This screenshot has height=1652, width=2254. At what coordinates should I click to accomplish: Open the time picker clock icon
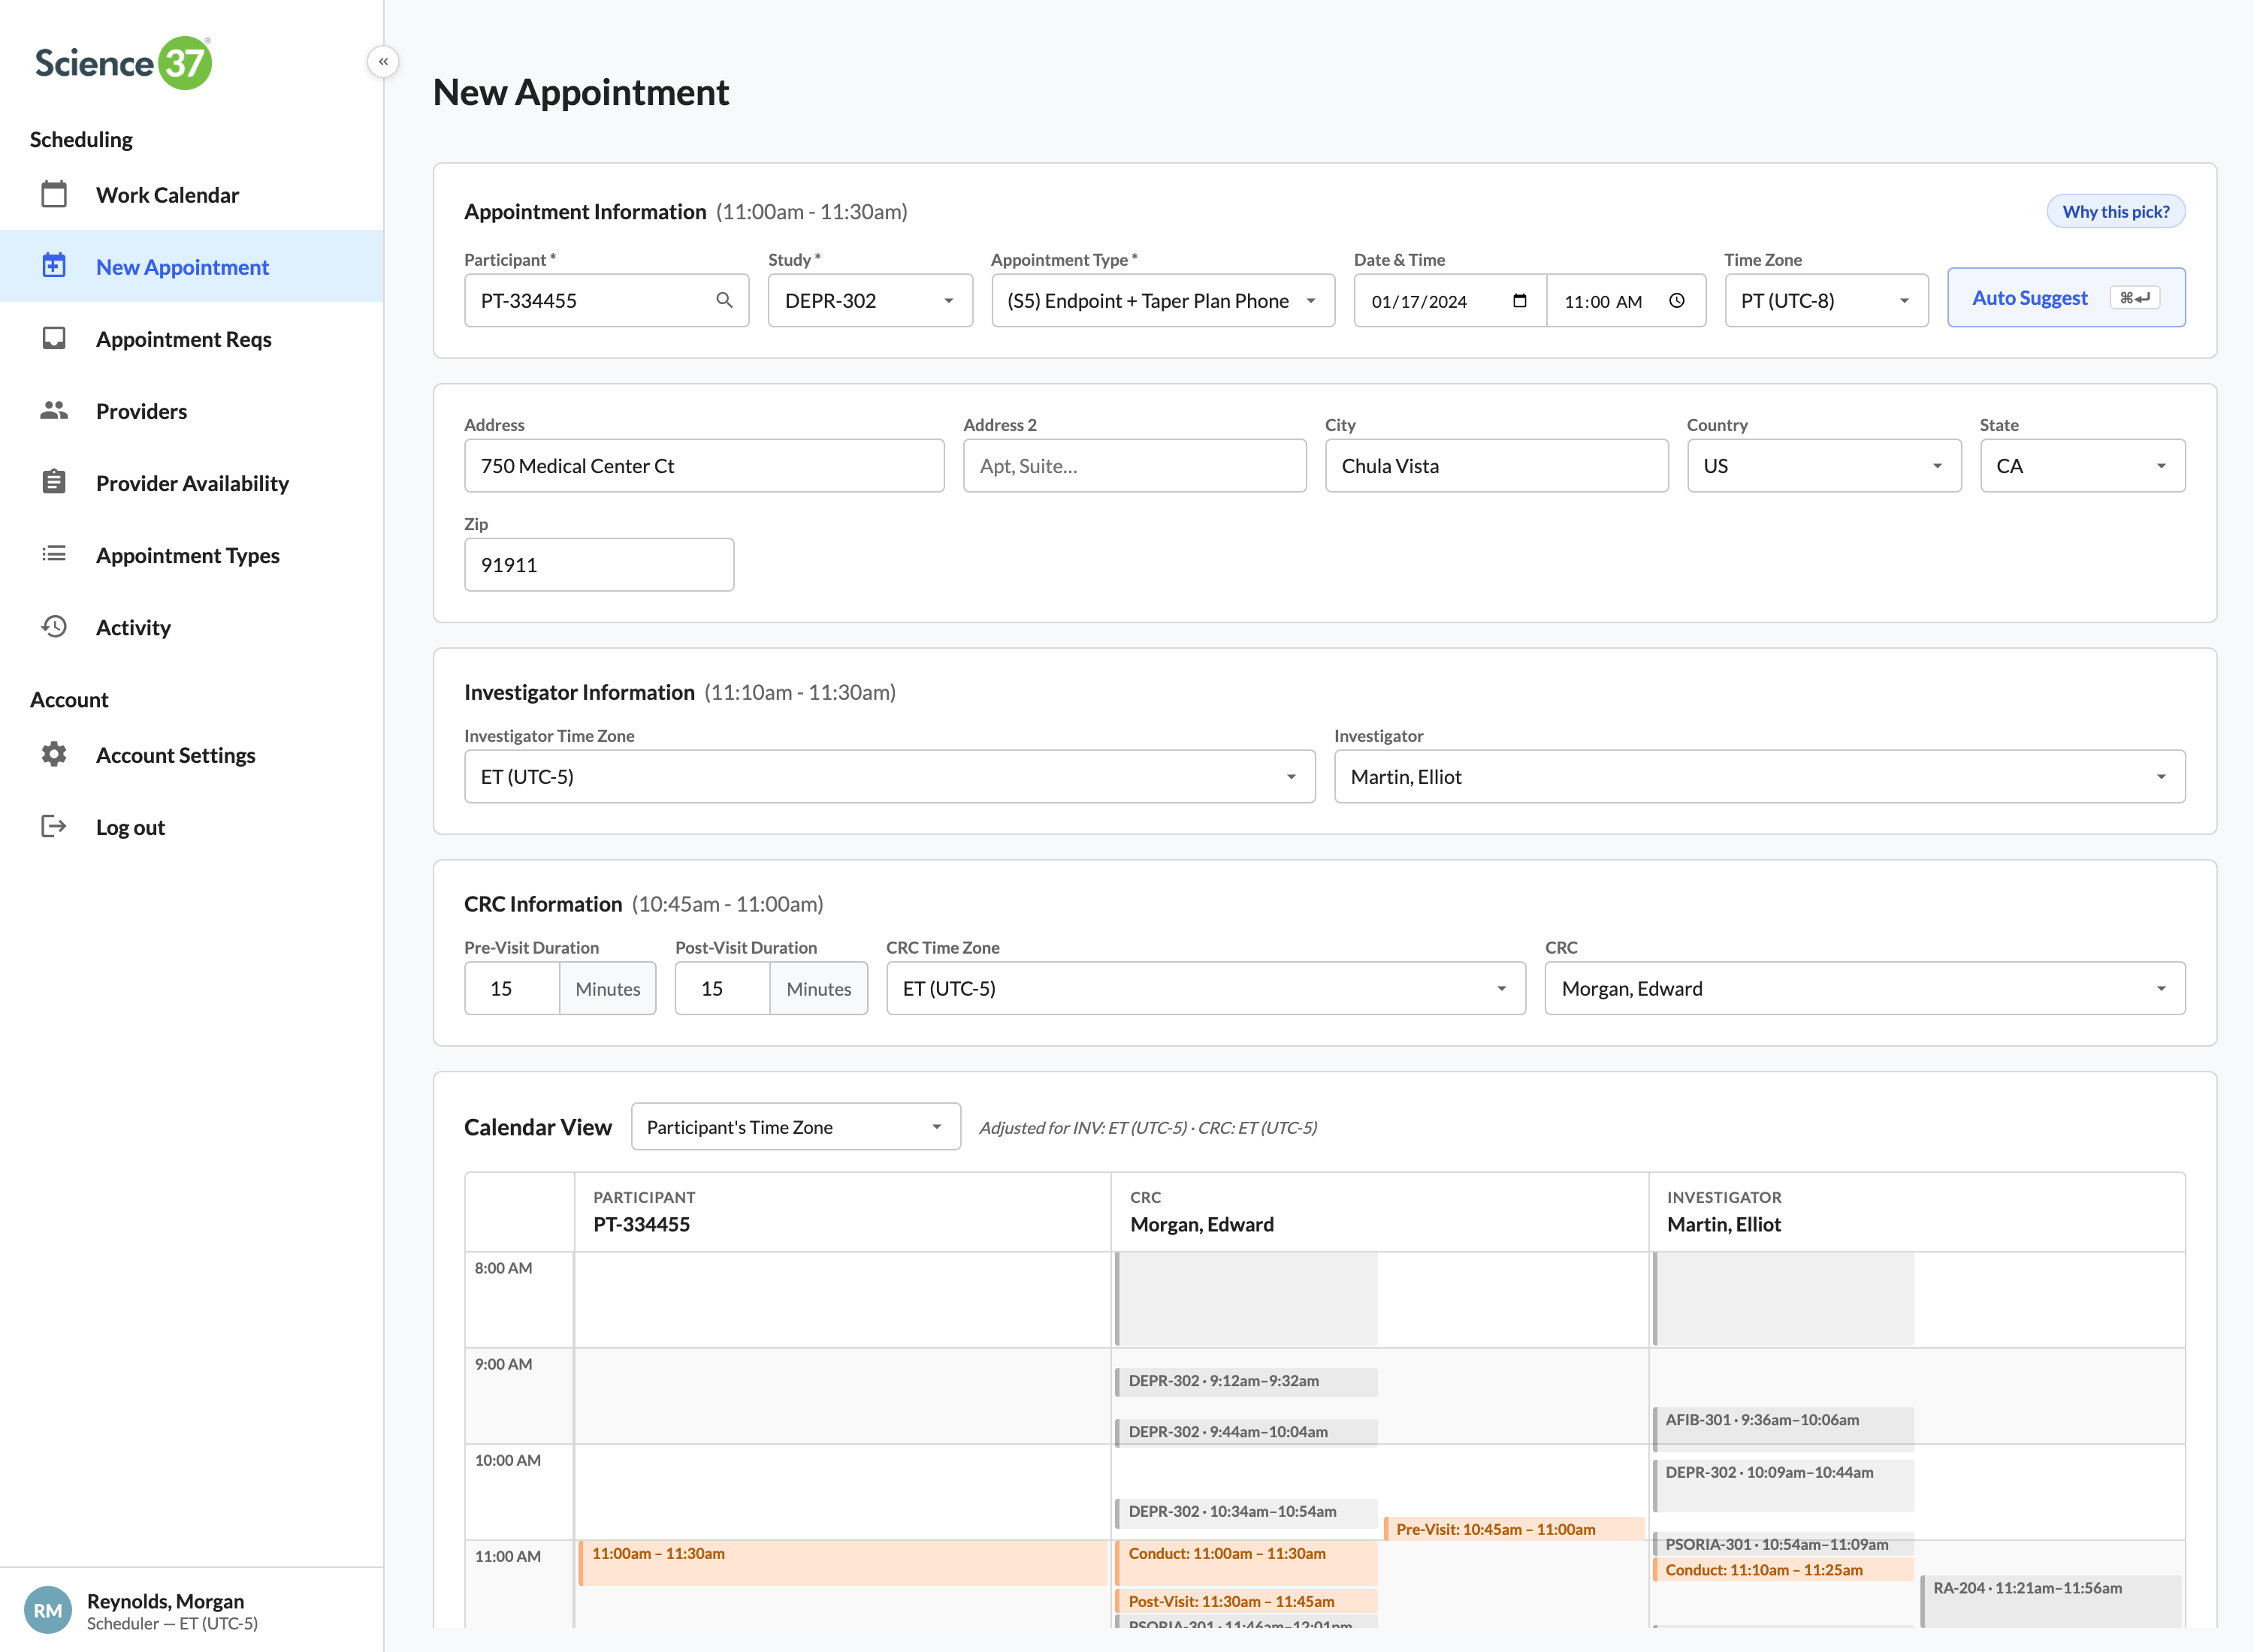pos(1678,301)
